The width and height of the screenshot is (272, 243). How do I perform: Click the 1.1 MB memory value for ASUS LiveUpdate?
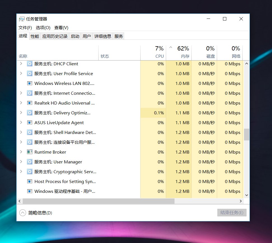tap(182, 123)
